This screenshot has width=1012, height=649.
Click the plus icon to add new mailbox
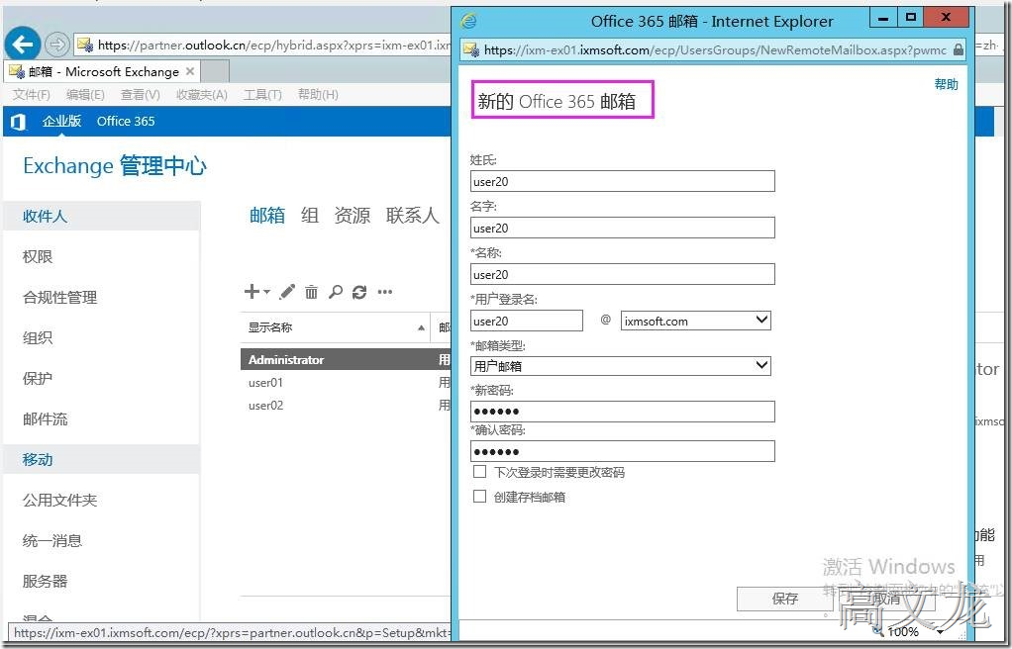point(252,292)
